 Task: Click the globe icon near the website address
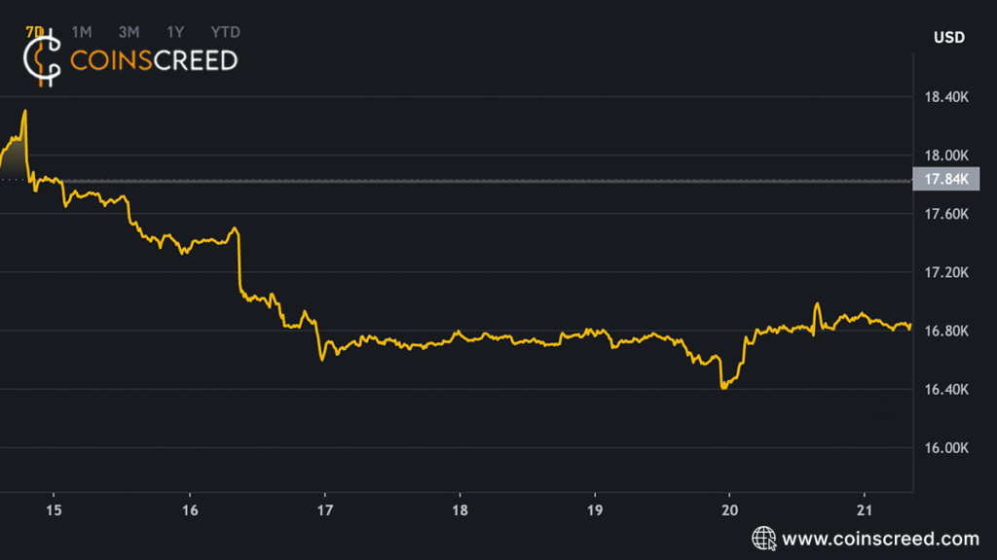(x=762, y=536)
